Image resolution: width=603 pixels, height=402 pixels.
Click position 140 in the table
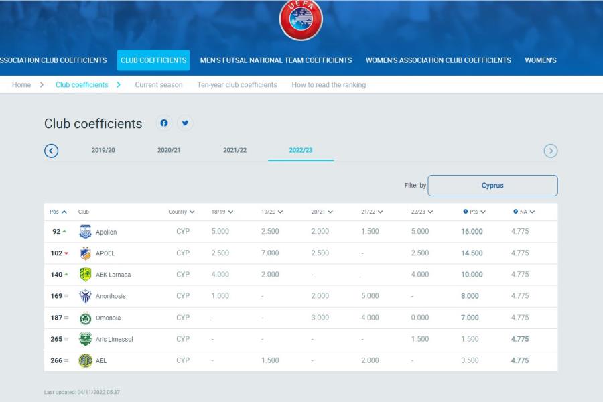(x=56, y=275)
